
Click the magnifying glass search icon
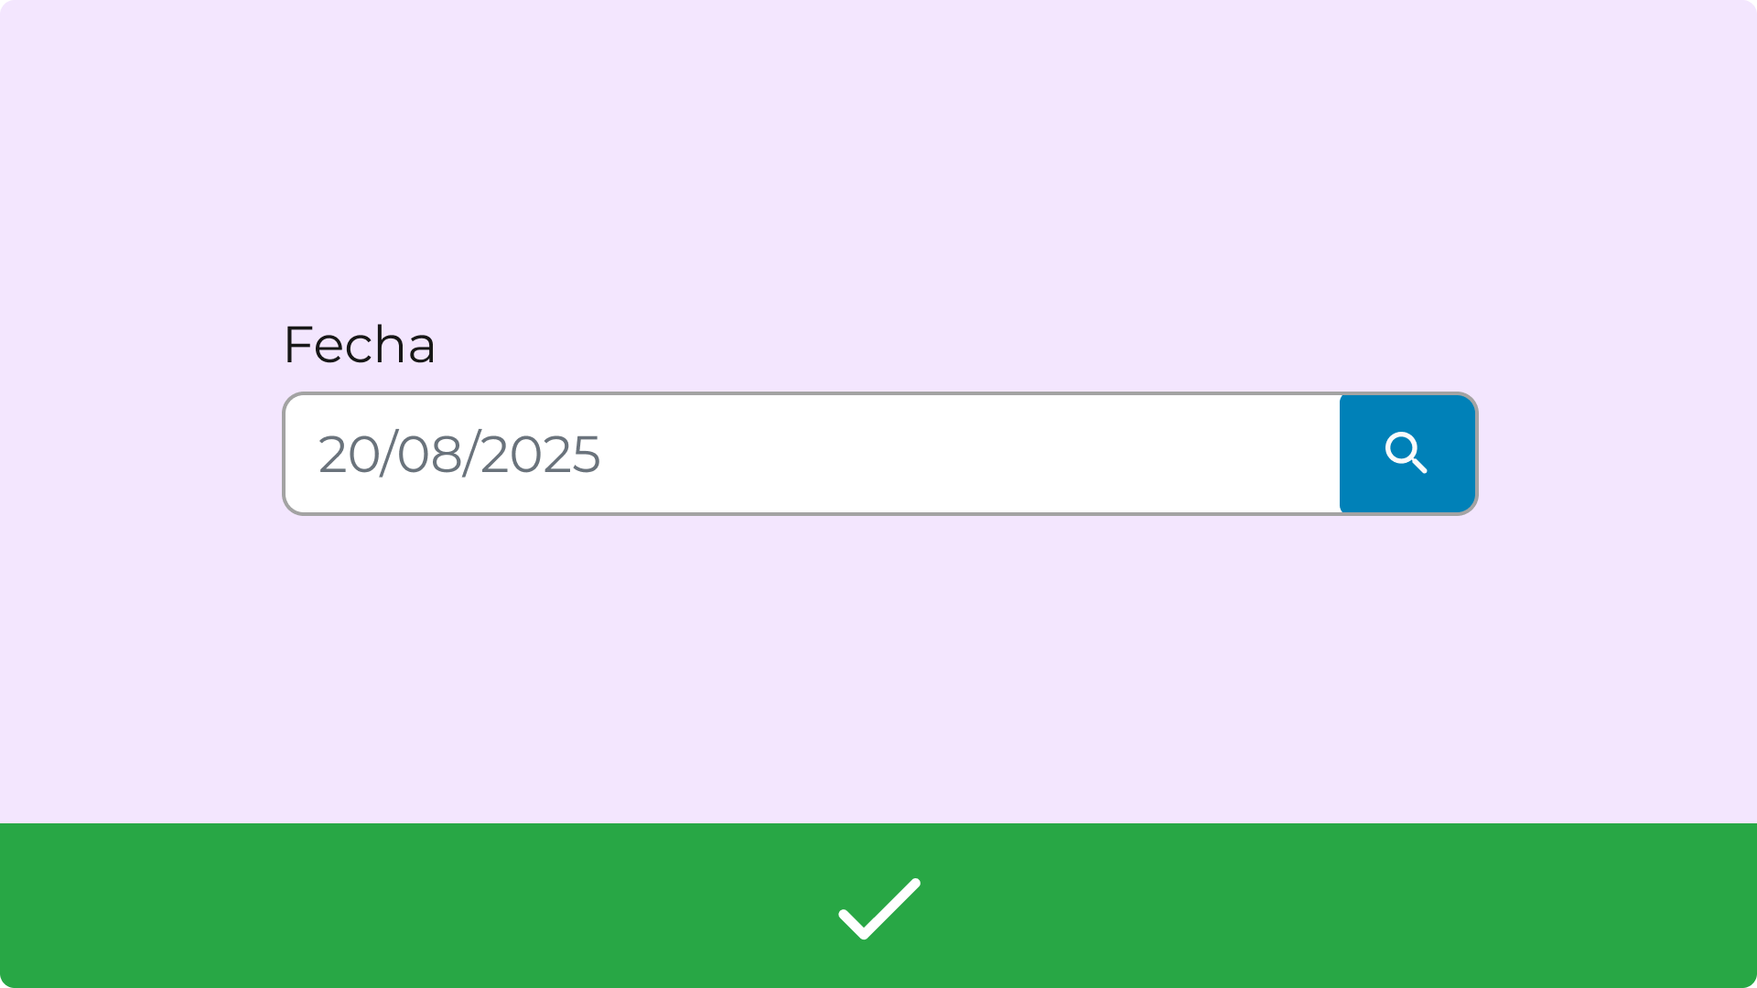(x=1407, y=454)
